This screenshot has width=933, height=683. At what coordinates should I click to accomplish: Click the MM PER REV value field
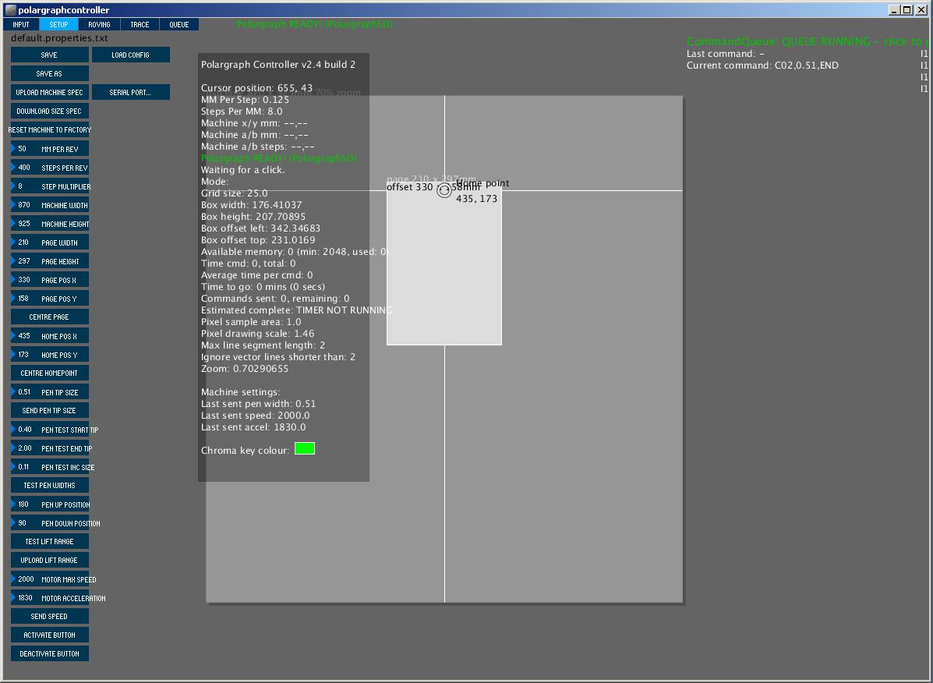tap(49, 149)
